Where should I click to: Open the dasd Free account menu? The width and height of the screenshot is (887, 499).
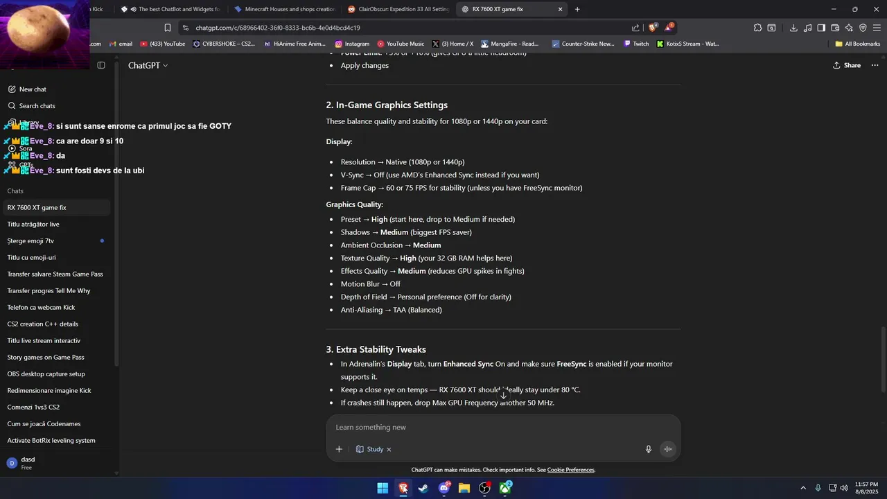(57, 463)
